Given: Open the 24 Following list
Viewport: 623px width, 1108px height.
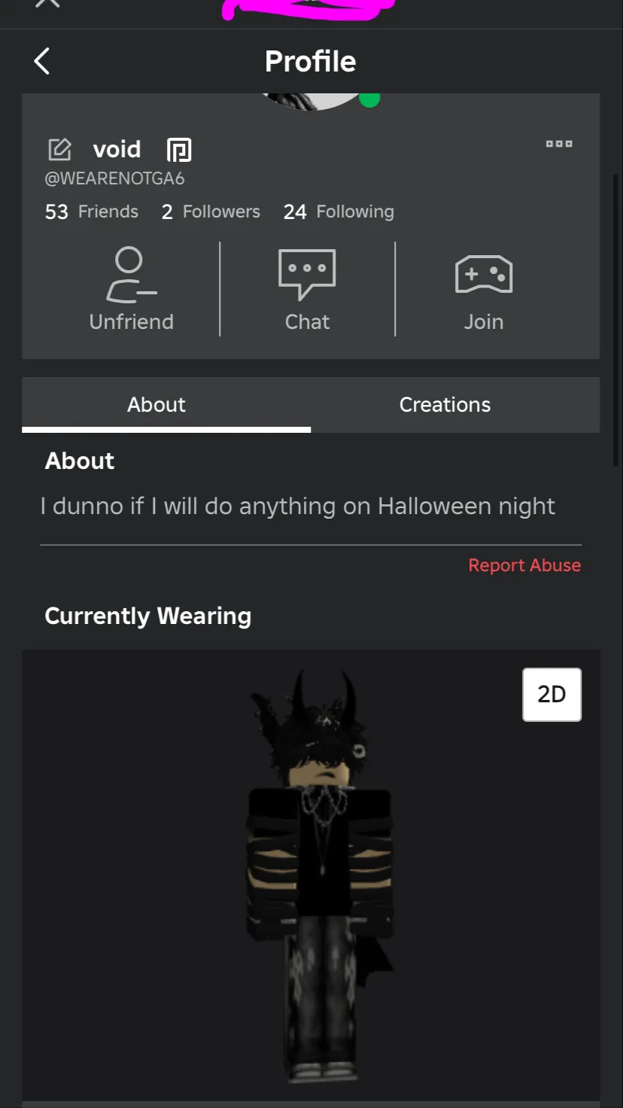Looking at the screenshot, I should coord(339,212).
